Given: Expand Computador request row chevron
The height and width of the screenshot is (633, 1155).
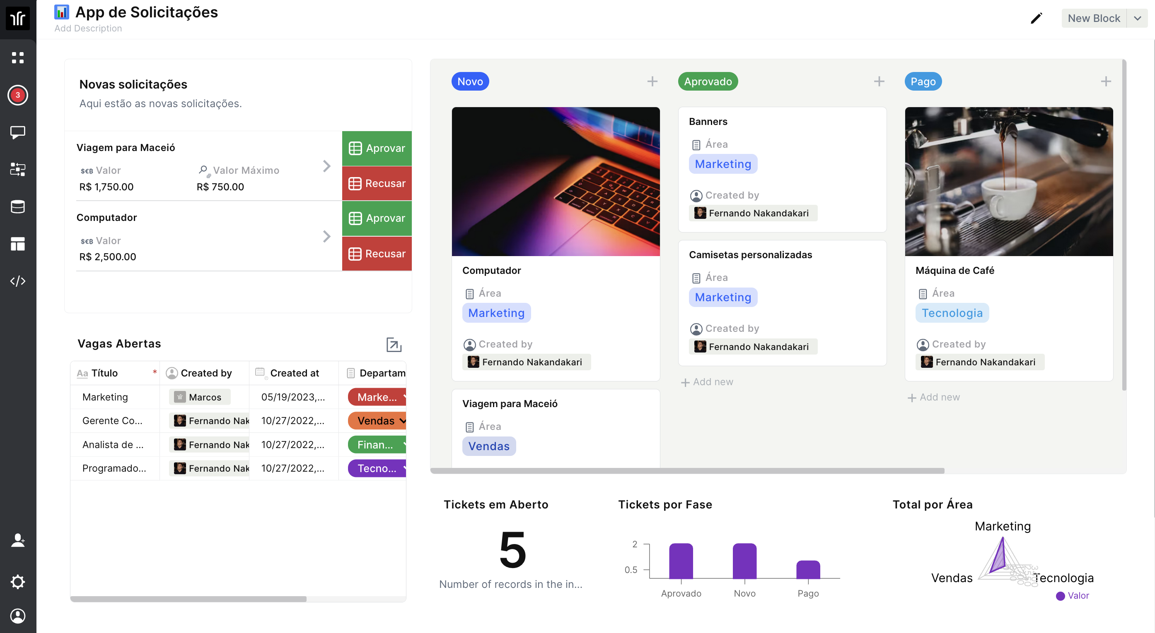Looking at the screenshot, I should pos(326,236).
